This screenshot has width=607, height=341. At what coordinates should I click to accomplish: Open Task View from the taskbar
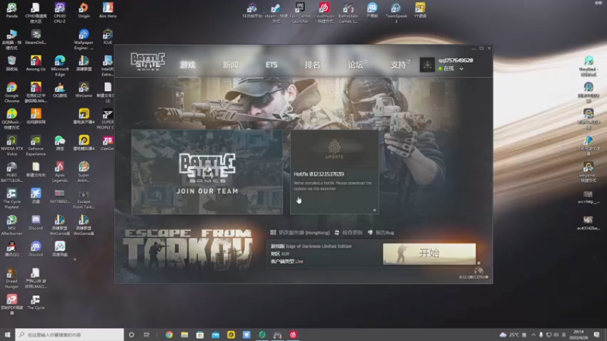[x=146, y=334]
